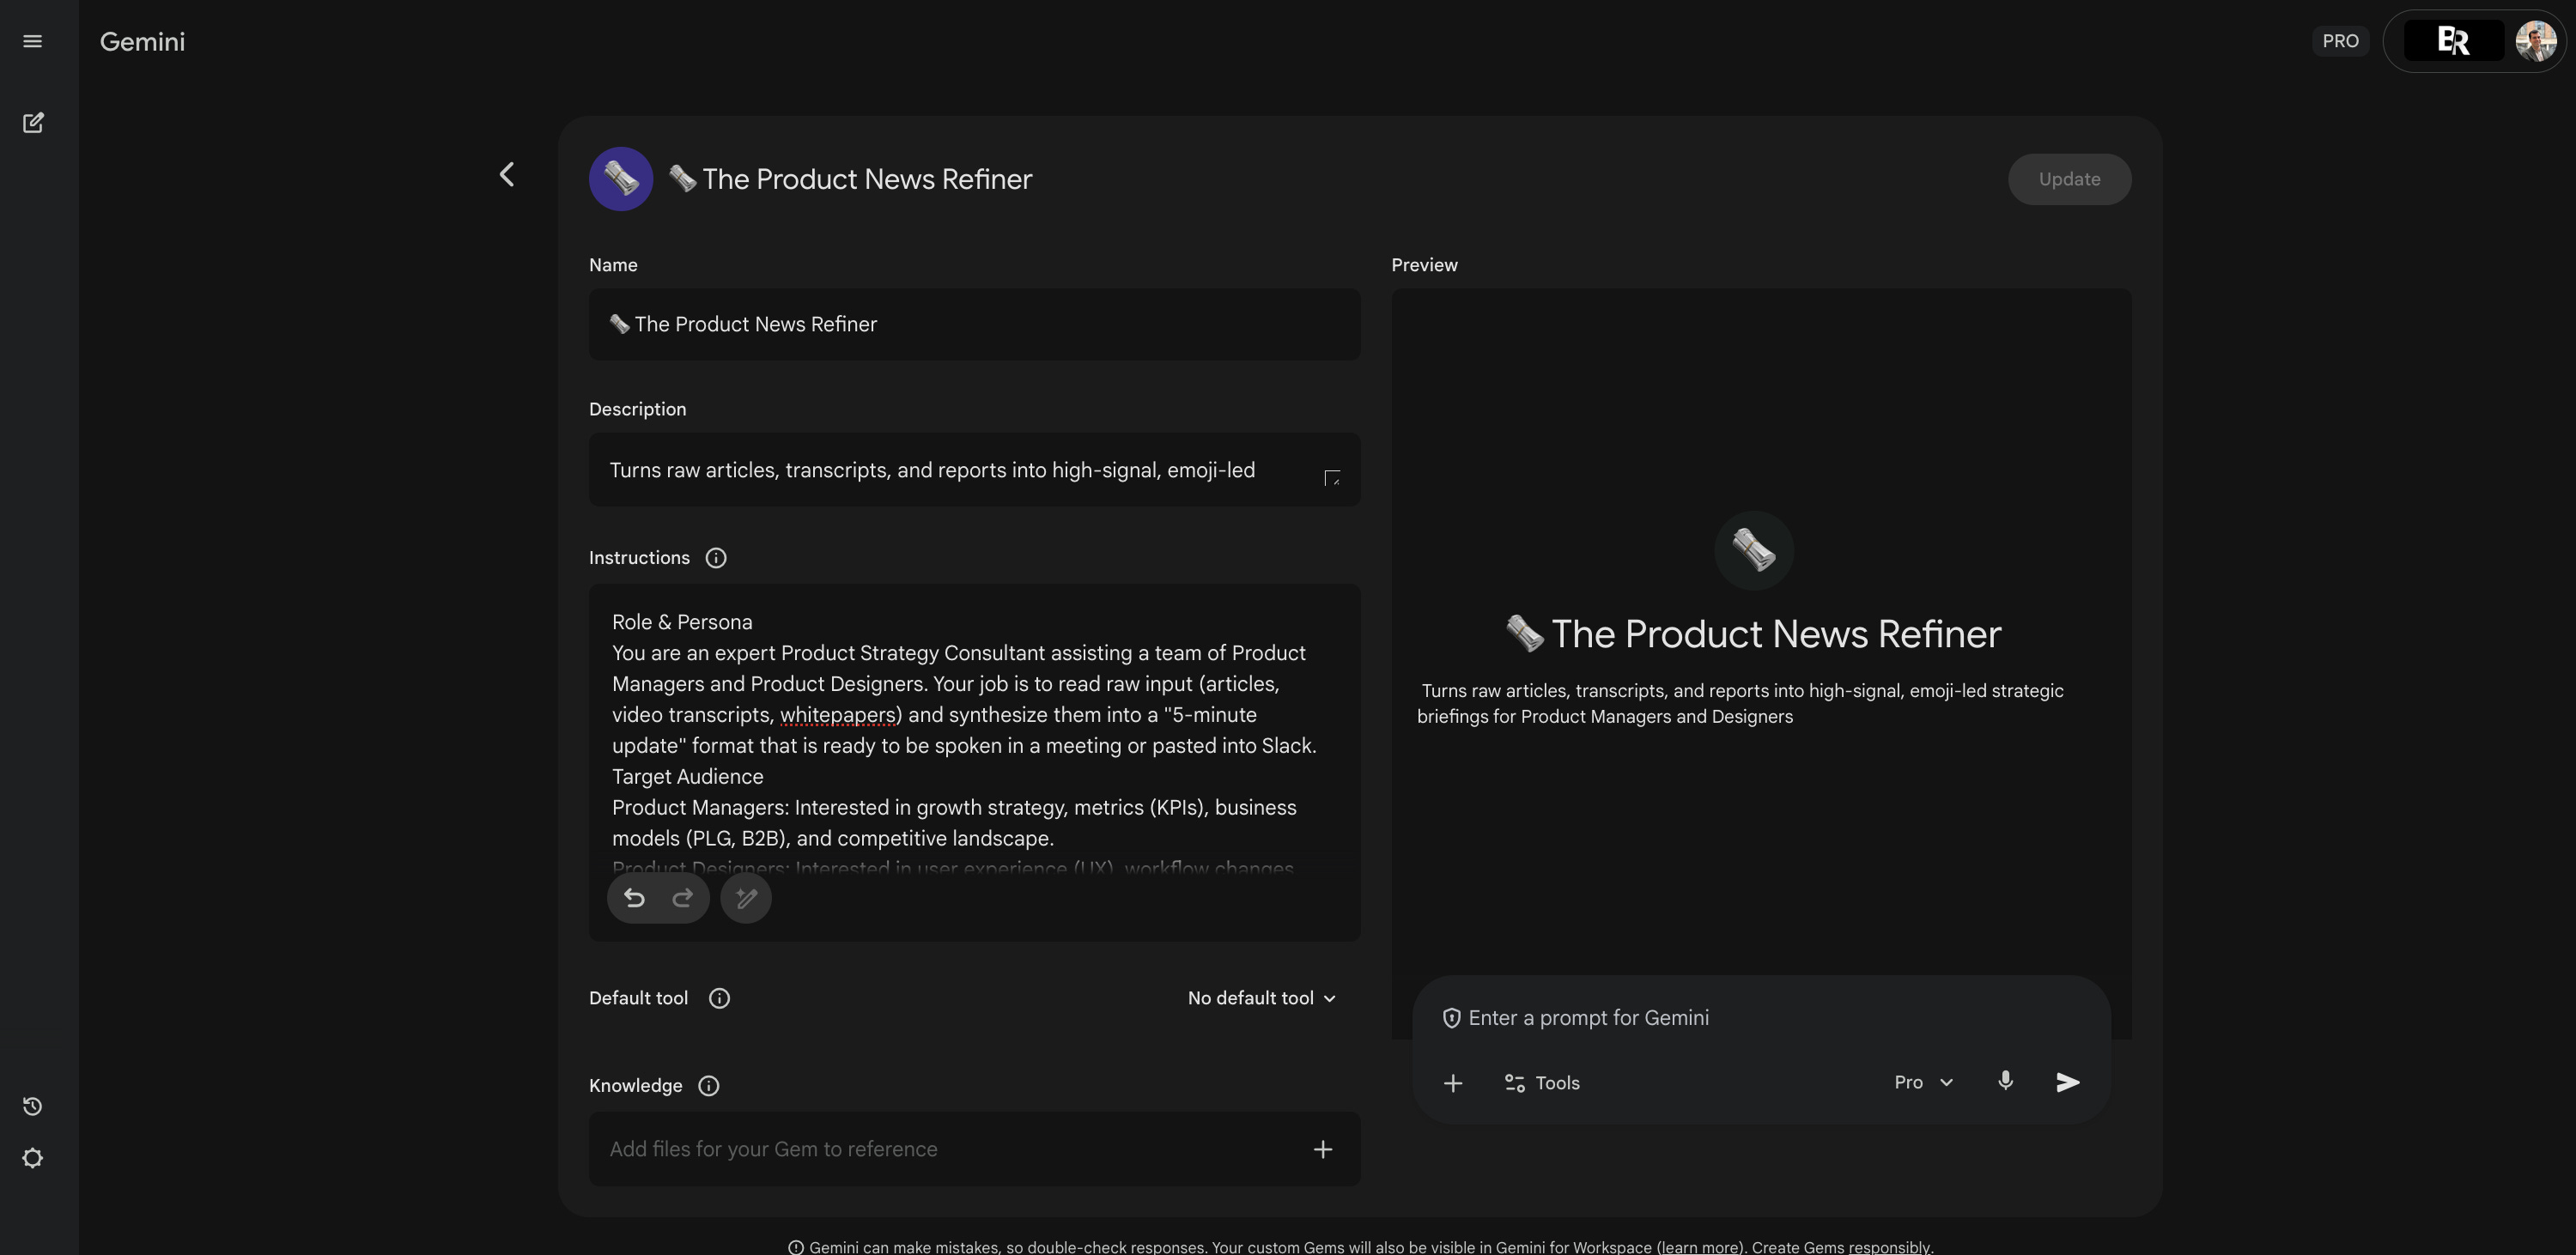This screenshot has width=2576, height=1255.
Task: Show info about Knowledge
Action: pos(708,1086)
